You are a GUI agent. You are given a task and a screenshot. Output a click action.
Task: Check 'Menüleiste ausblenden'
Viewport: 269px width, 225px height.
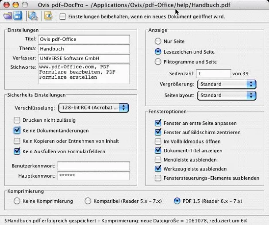pos(158,160)
